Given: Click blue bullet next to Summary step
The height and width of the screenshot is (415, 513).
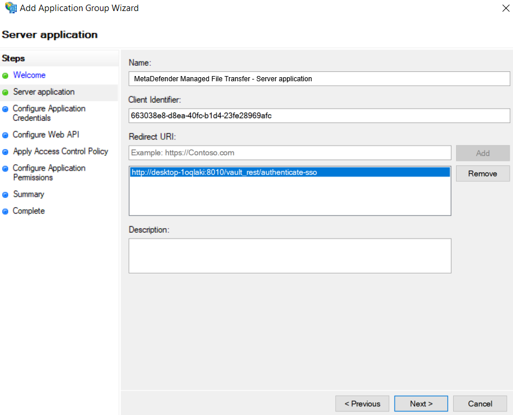Looking at the screenshot, I should (5, 195).
